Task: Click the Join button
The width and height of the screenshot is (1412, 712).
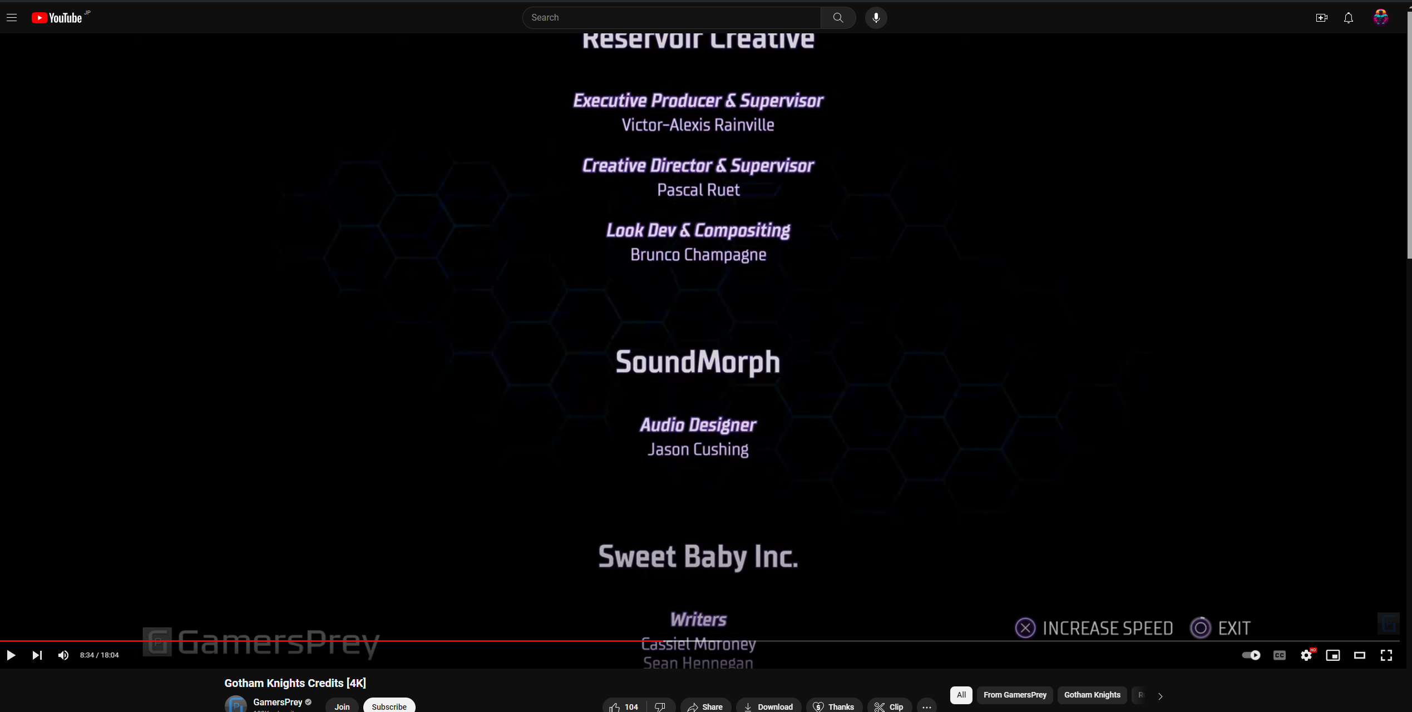Action: [342, 706]
